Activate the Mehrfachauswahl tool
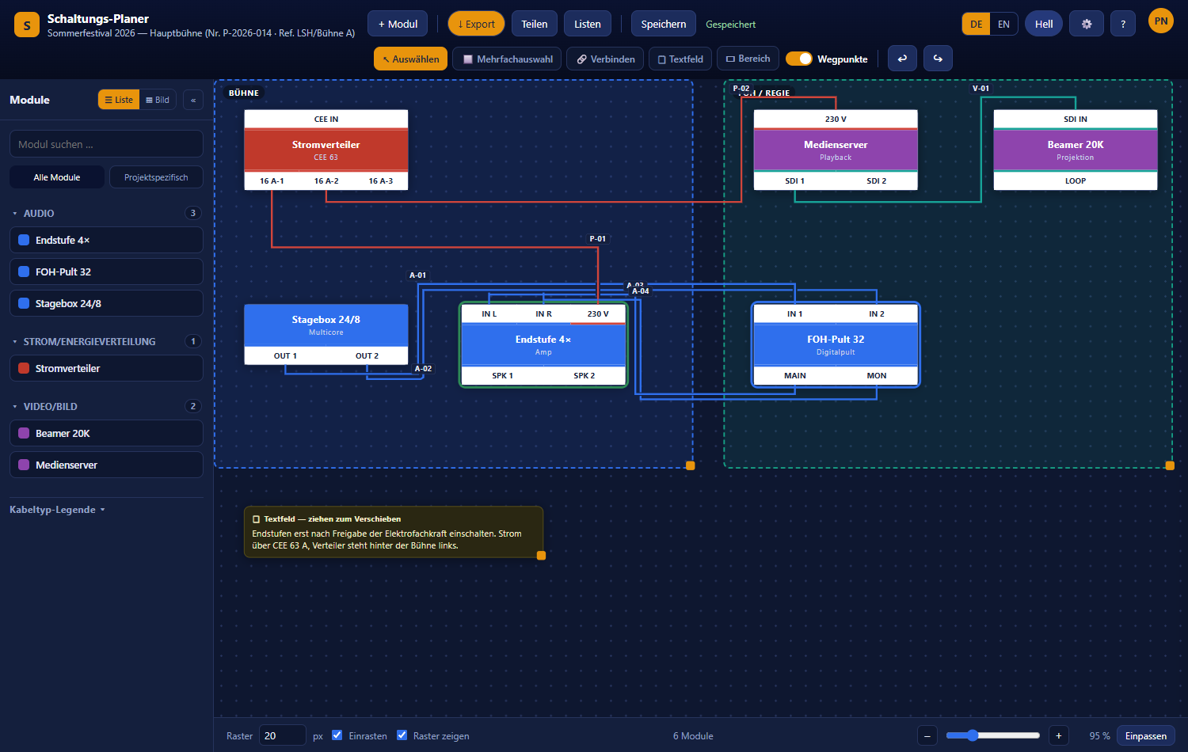1188x752 pixels. point(507,59)
